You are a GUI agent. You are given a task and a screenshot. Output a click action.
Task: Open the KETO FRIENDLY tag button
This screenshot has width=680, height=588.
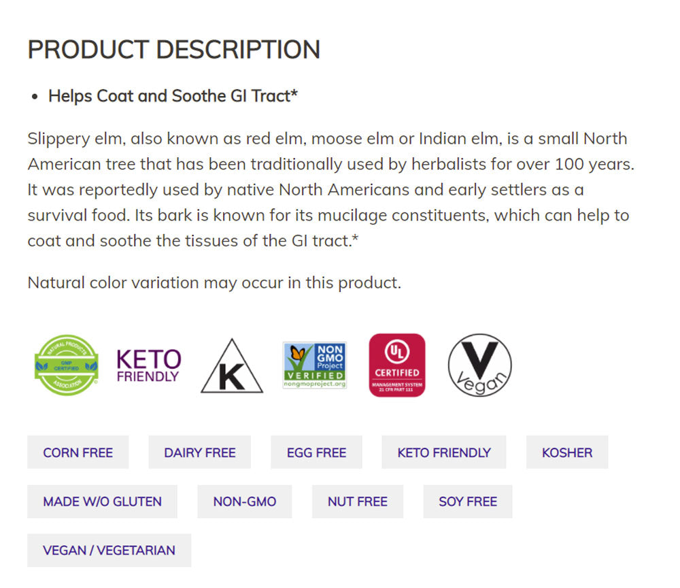click(444, 453)
